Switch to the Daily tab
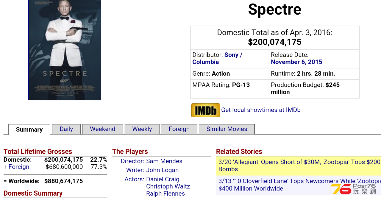This screenshot has height=198, width=381. click(66, 129)
